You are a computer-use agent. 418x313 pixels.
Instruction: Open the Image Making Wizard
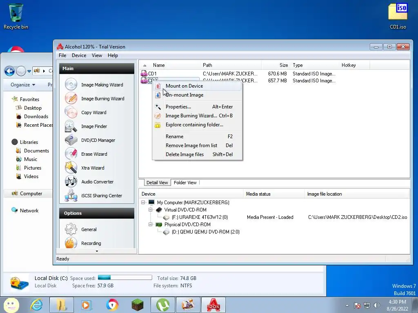pyautogui.click(x=94, y=85)
